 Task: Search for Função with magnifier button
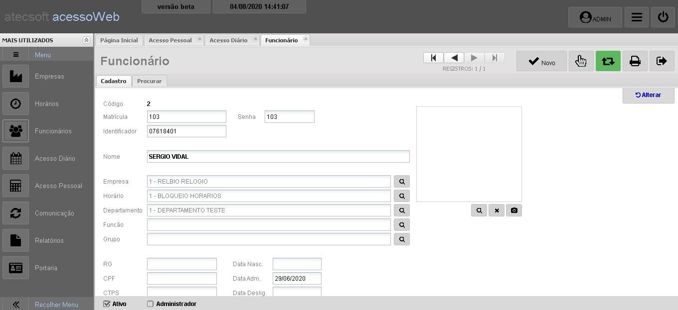pyautogui.click(x=402, y=225)
